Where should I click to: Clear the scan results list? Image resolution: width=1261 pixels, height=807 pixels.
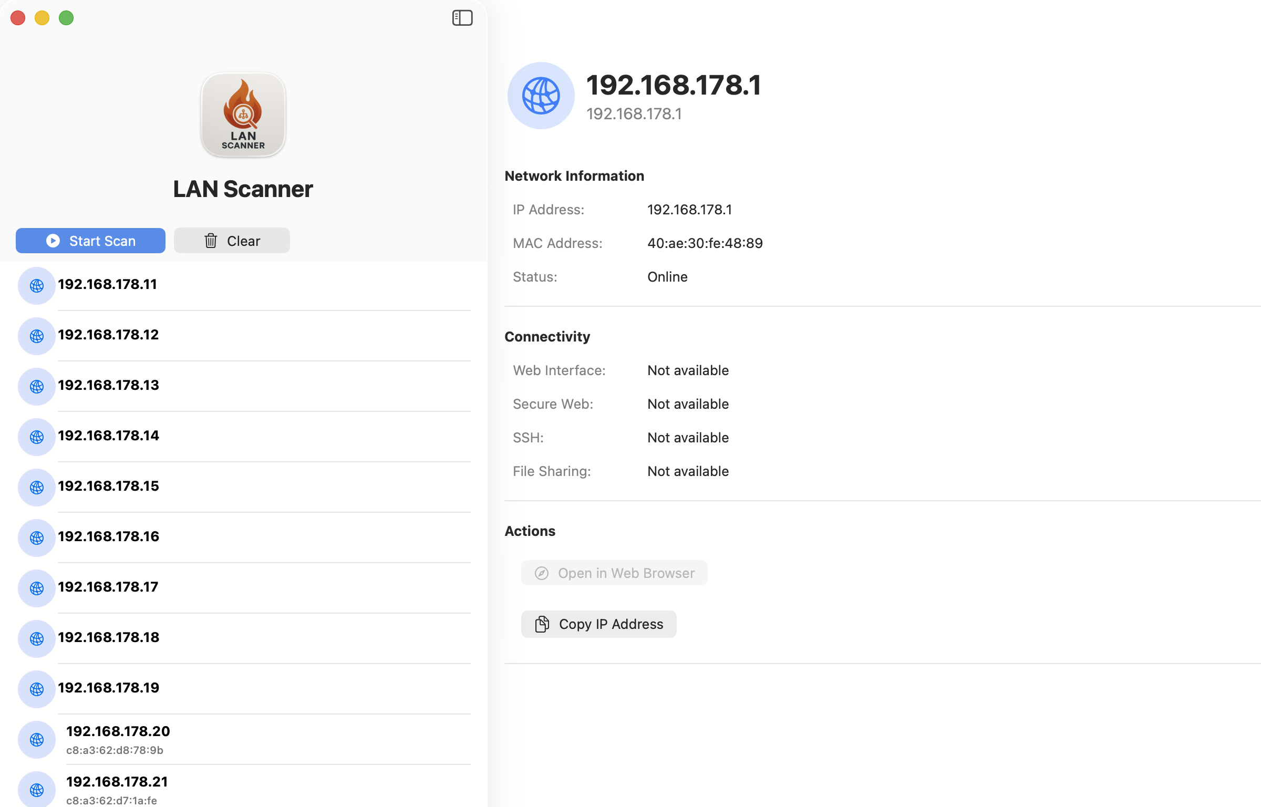point(232,241)
